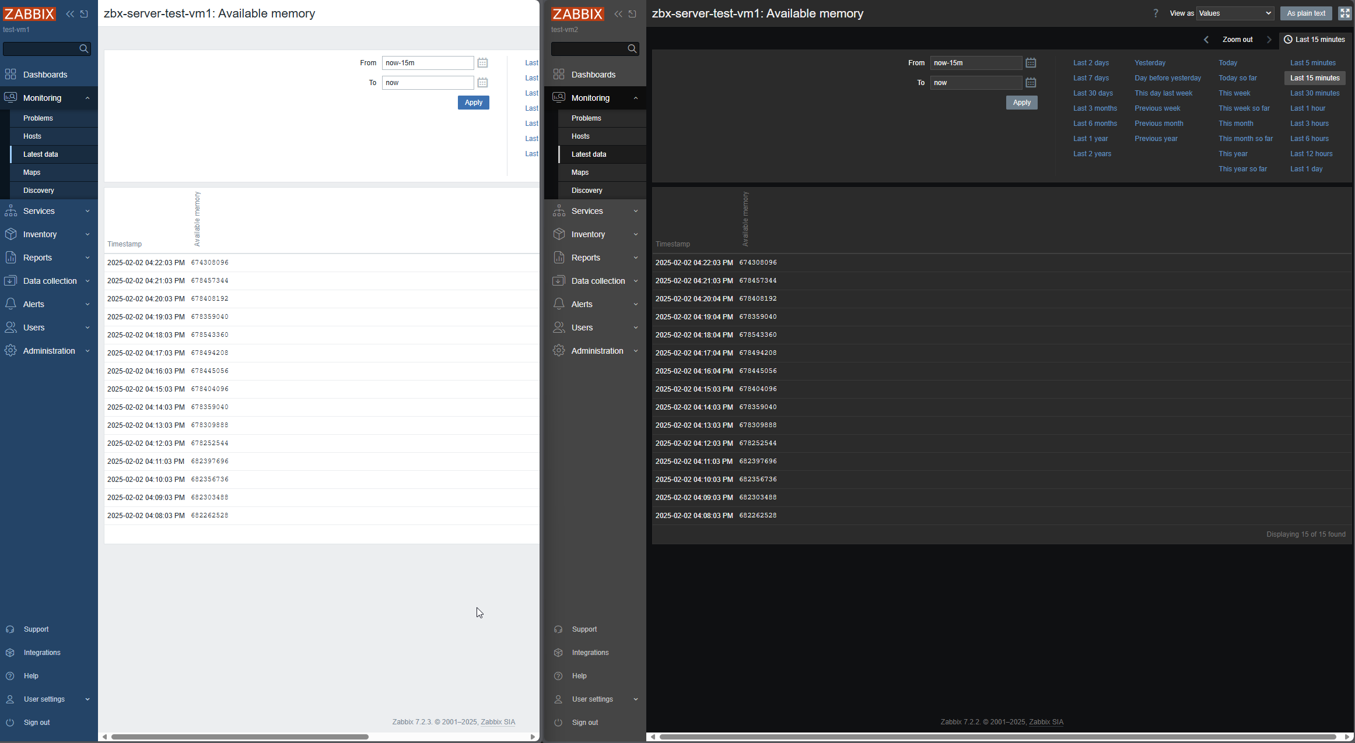Viewport: 1355px width, 743px height.
Task: Open Support in test-vm1 sidebar
Action: (x=36, y=629)
